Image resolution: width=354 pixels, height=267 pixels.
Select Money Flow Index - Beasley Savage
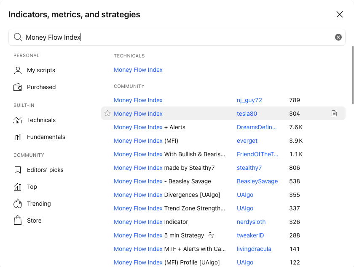click(162, 181)
